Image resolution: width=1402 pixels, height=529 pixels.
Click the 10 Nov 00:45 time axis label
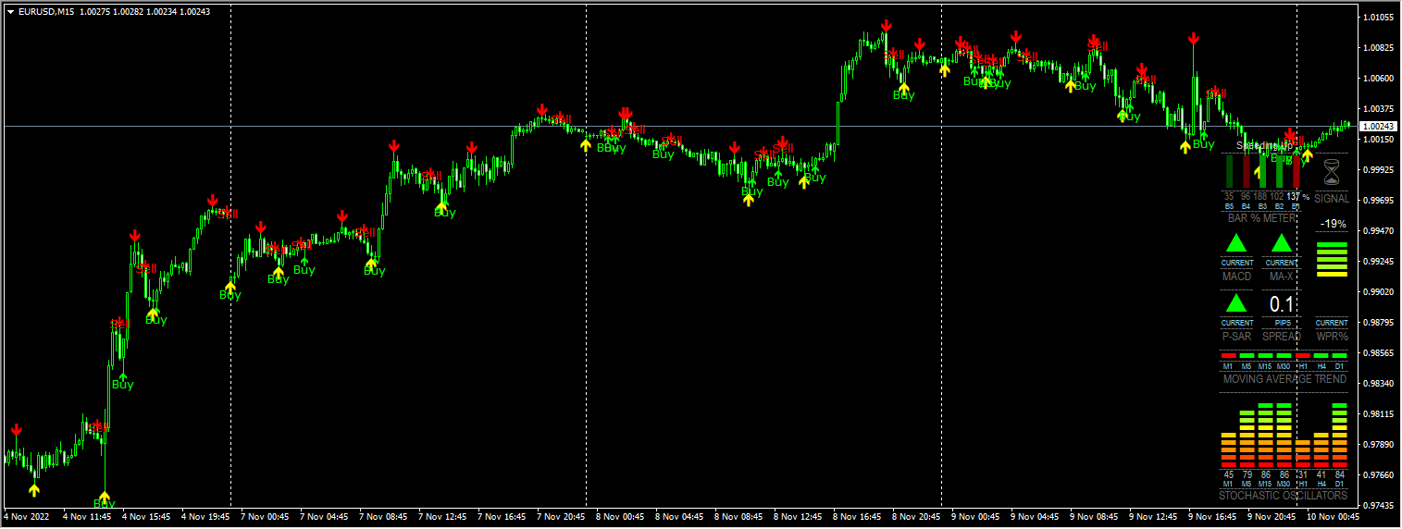pos(1334,517)
